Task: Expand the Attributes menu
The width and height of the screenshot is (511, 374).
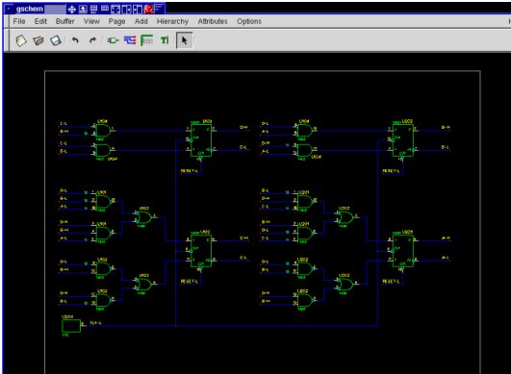Action: pyautogui.click(x=213, y=21)
